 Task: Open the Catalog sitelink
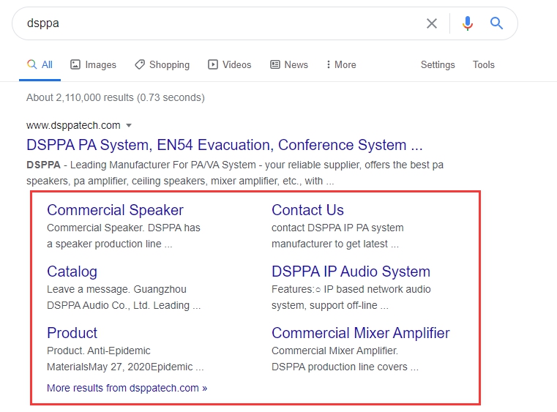(72, 271)
